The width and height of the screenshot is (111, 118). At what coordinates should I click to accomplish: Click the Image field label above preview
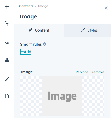click(27, 72)
